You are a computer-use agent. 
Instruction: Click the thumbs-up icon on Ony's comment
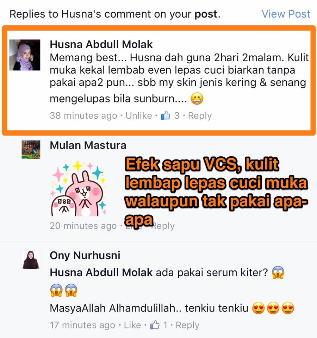155,325
